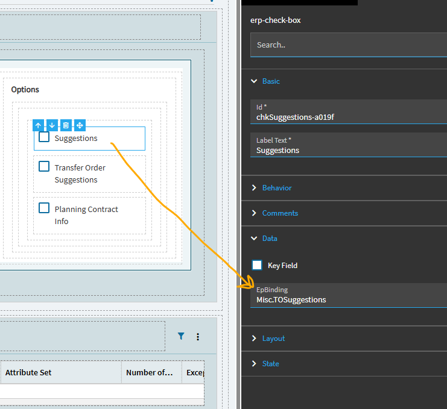Move Suggestions checkbox down with arrow icon
This screenshot has height=409, width=447.
pyautogui.click(x=52, y=125)
